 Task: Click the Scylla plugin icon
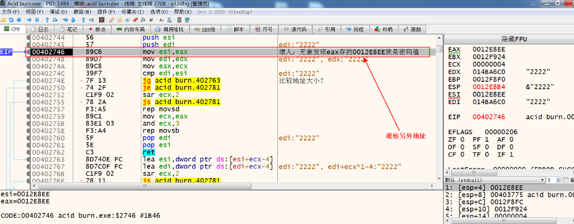click(101, 20)
